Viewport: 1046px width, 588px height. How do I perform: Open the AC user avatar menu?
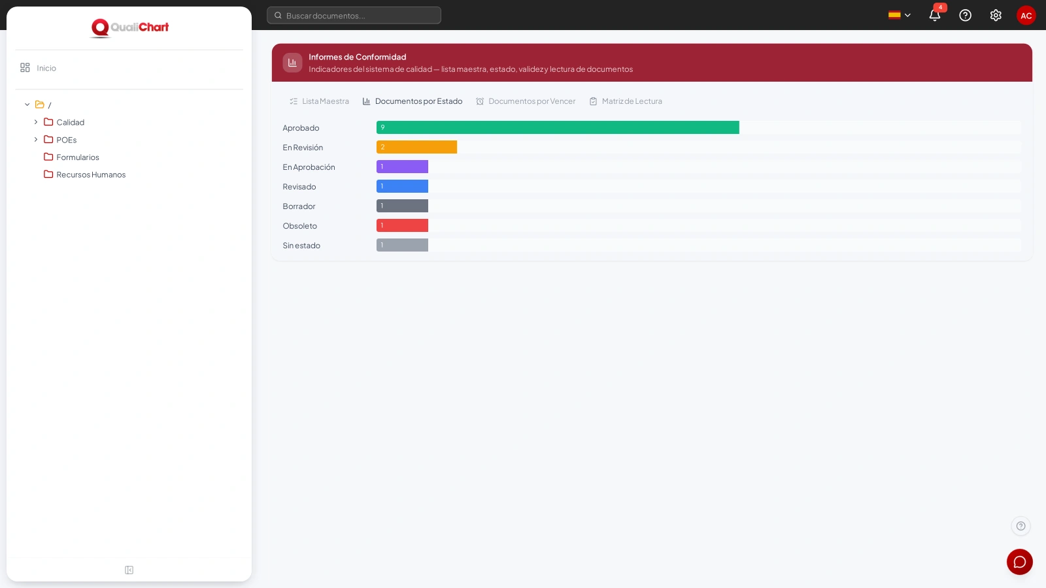point(1026,15)
